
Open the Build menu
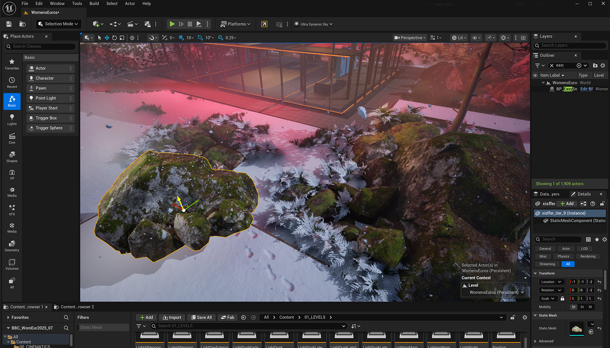[x=94, y=3]
